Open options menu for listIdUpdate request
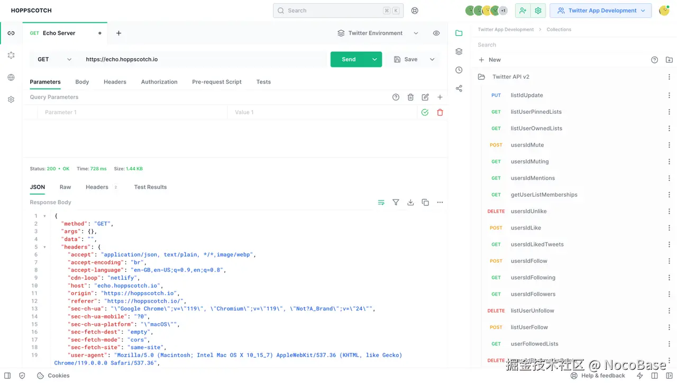 coord(669,95)
